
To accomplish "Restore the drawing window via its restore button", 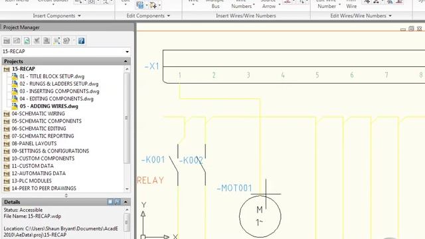I will point(411,29).
